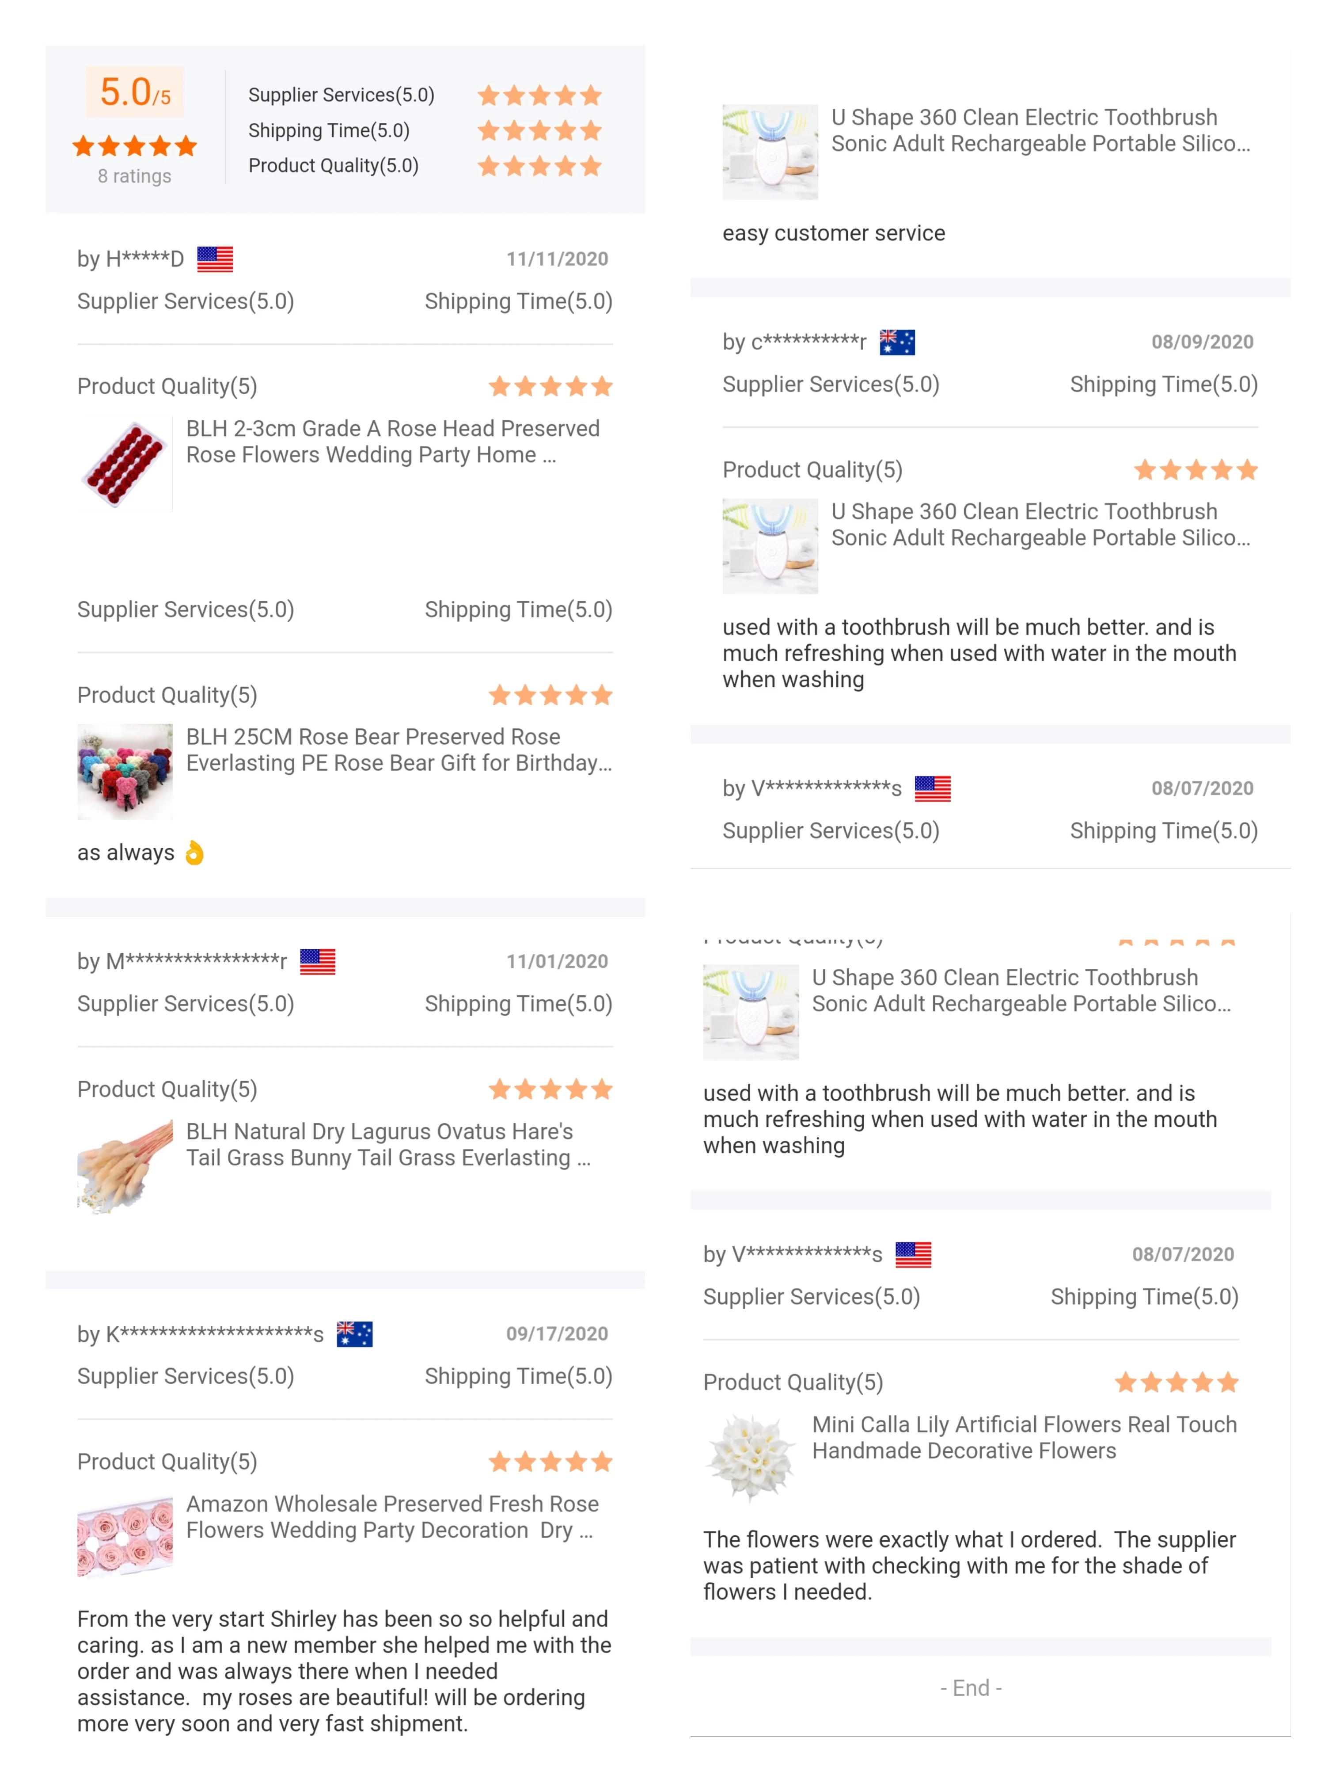Open the BLH 2-3cm Grade A Rose Head link
The height and width of the screenshot is (1782, 1336).
(x=392, y=442)
